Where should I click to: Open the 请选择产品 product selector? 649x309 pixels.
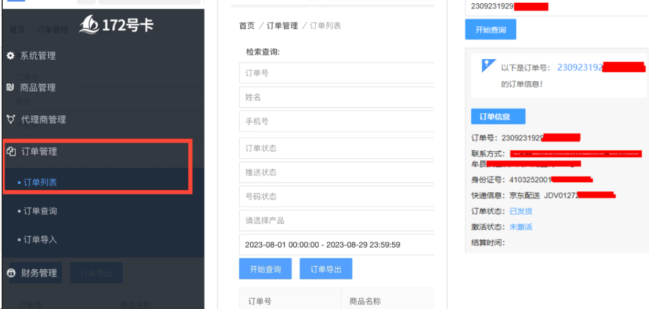[x=336, y=221]
